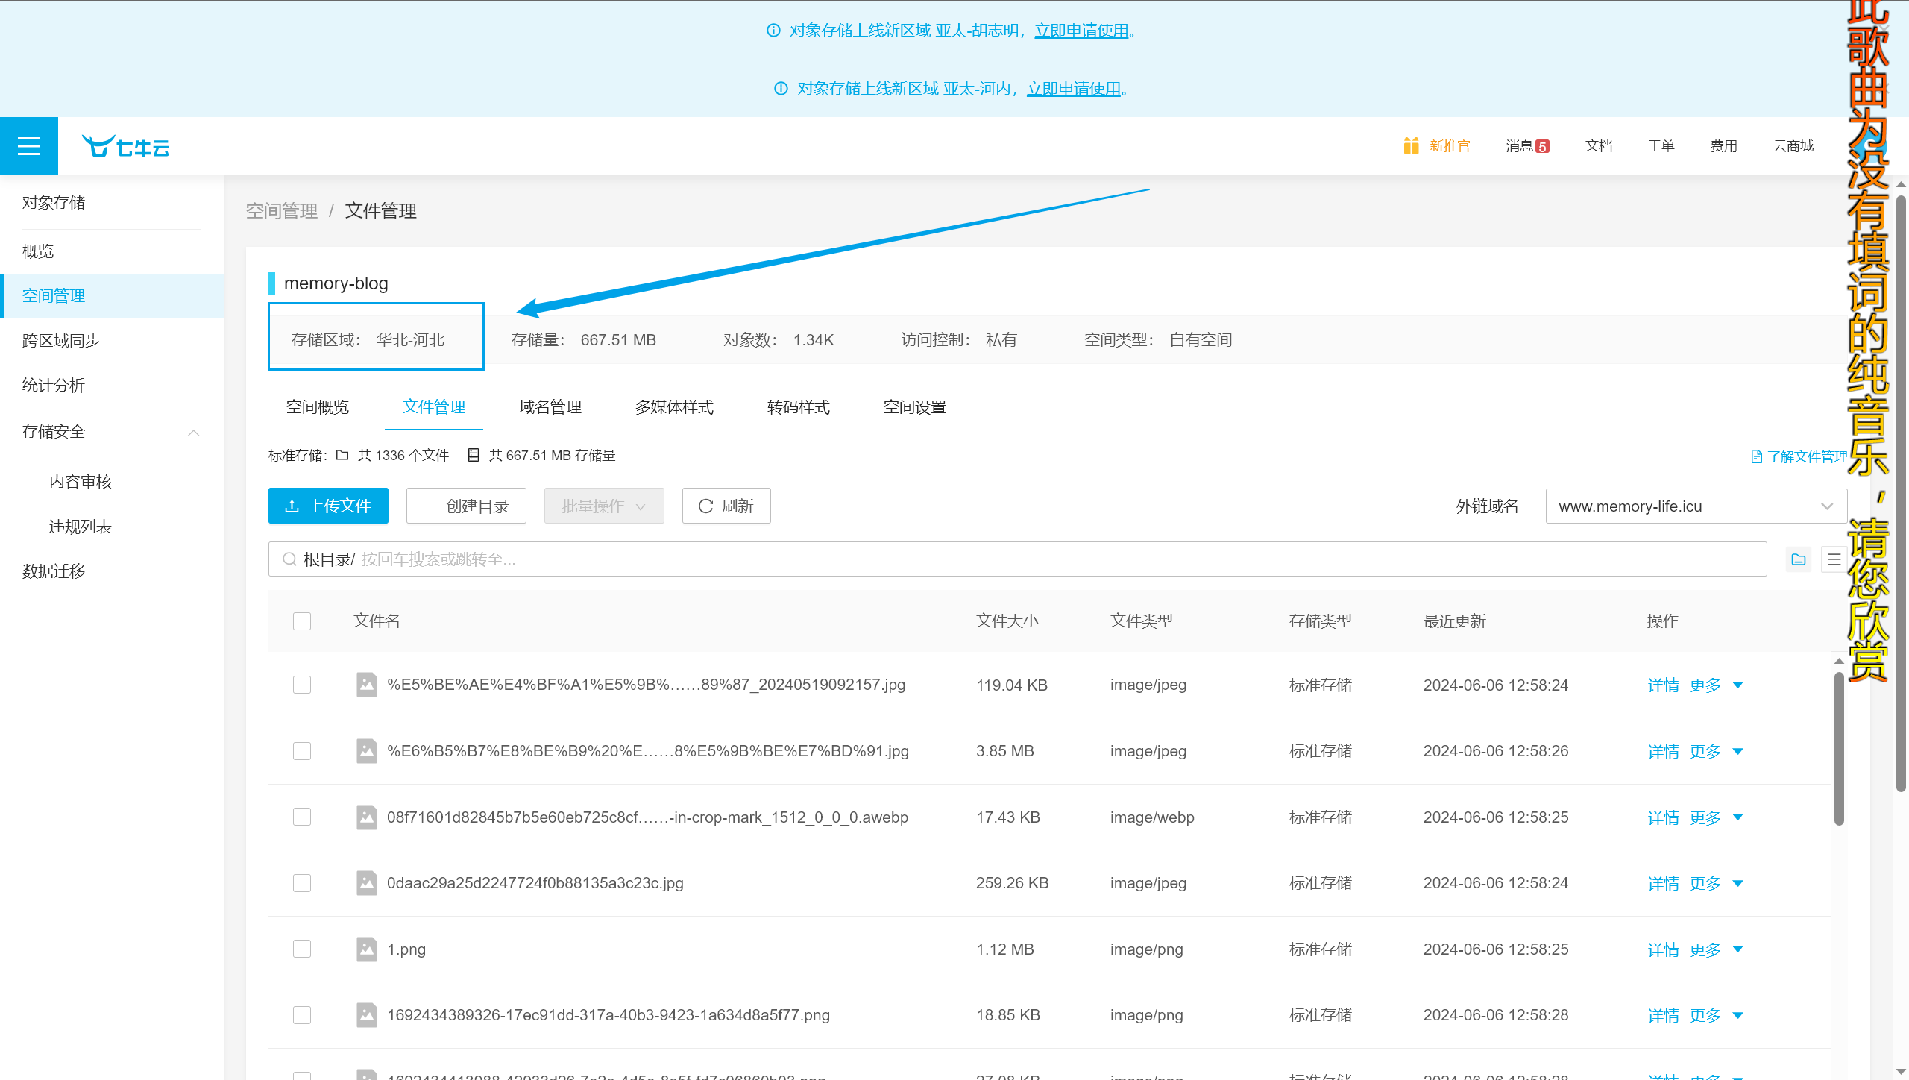Click info icon of 亚太-河内 announcement

pyautogui.click(x=781, y=89)
